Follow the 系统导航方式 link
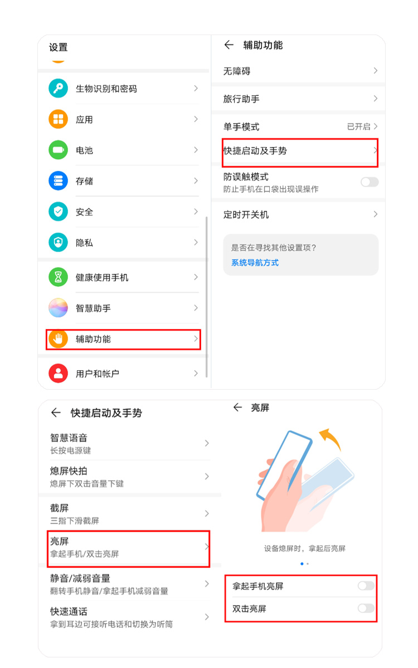This screenshot has height=668, width=418. pyautogui.click(x=255, y=263)
